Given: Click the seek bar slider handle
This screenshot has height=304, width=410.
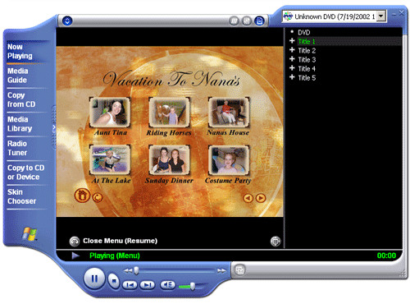Looking at the screenshot, I should coord(136,271).
